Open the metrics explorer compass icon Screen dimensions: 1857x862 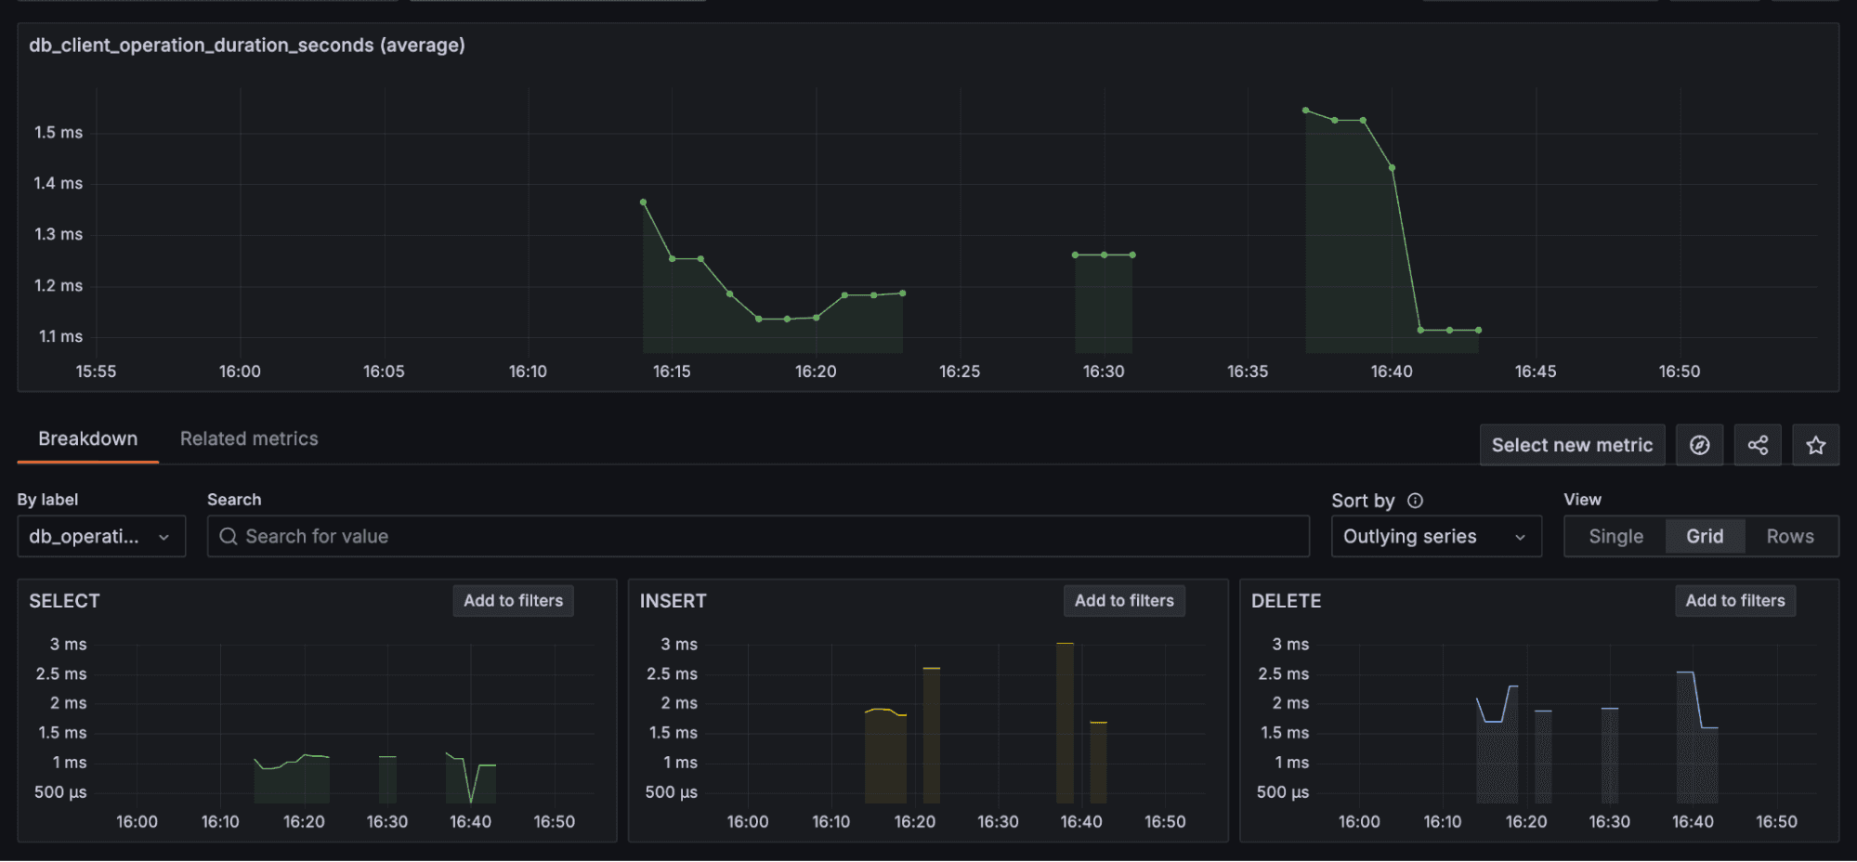click(1699, 444)
